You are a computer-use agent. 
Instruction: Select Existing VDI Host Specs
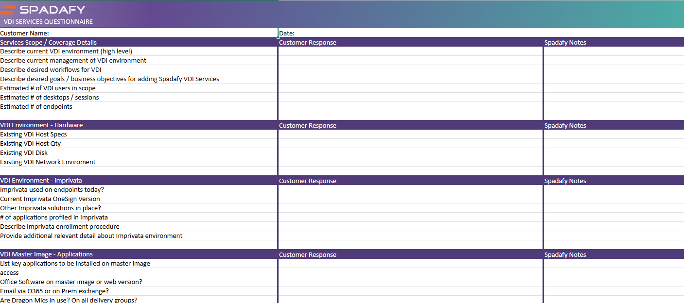[x=139, y=134]
